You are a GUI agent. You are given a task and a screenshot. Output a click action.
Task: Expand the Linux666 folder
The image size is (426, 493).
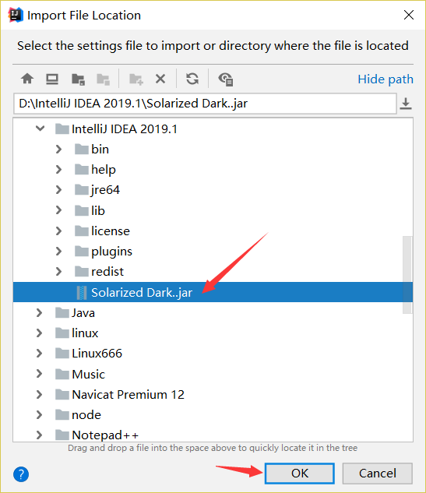tap(39, 353)
